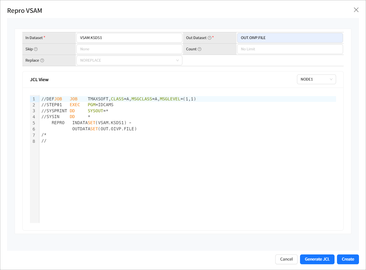
Task: Click the Generate JCL button
Action: (317, 259)
